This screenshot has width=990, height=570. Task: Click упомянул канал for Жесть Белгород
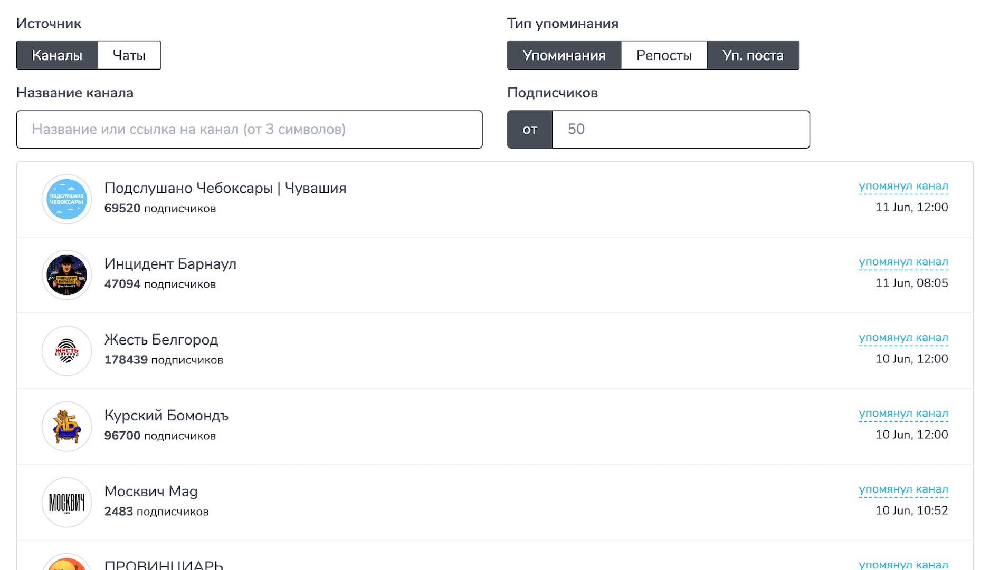point(903,338)
